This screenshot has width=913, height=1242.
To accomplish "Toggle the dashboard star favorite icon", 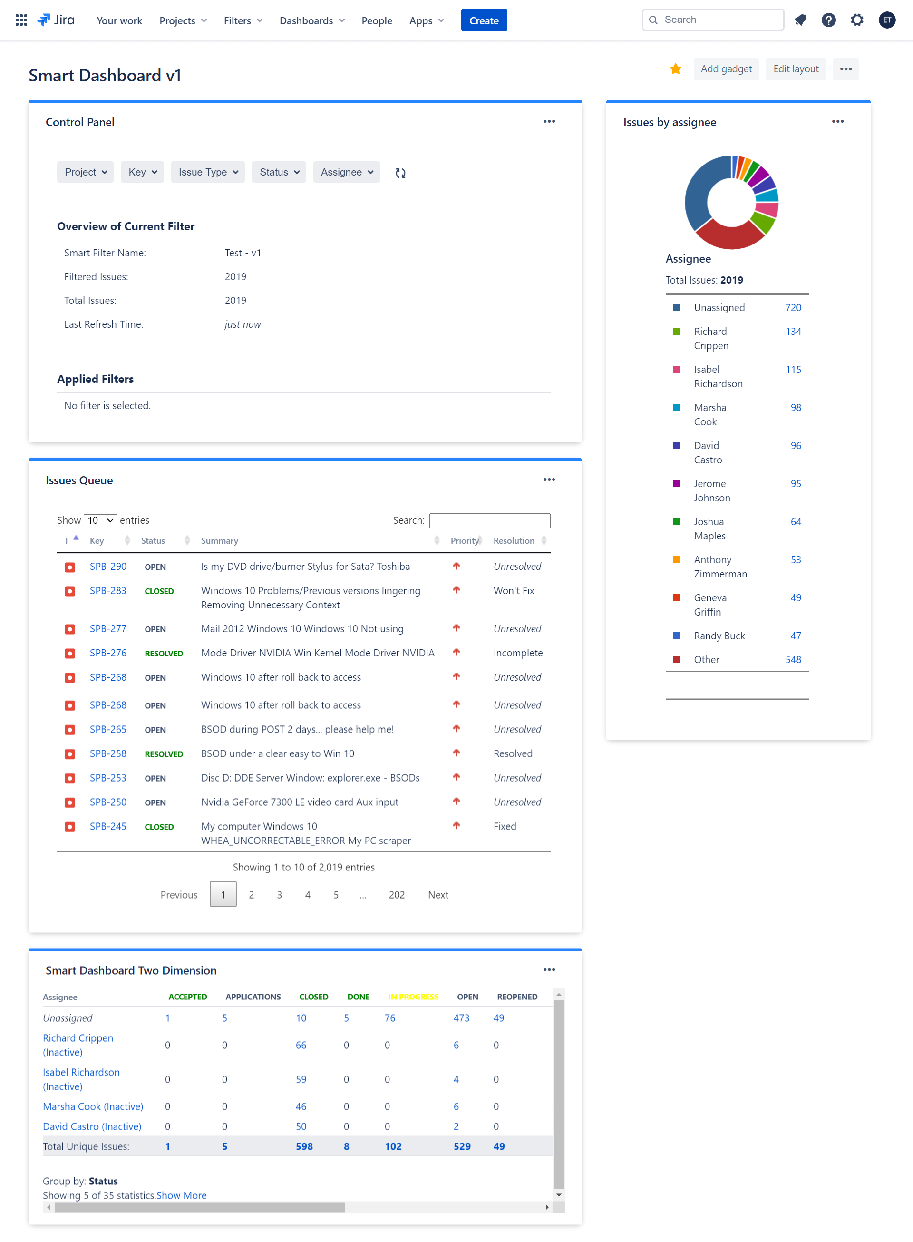I will point(675,69).
